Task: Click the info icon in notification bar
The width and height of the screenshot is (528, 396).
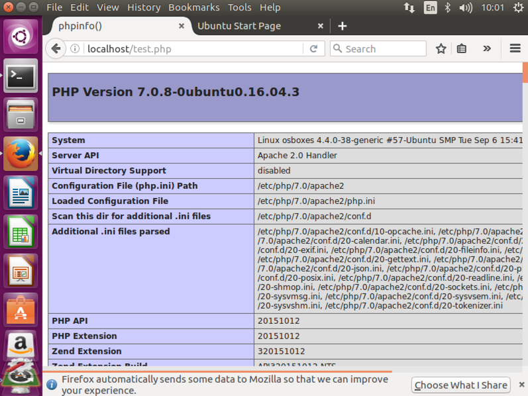Action: [52, 384]
